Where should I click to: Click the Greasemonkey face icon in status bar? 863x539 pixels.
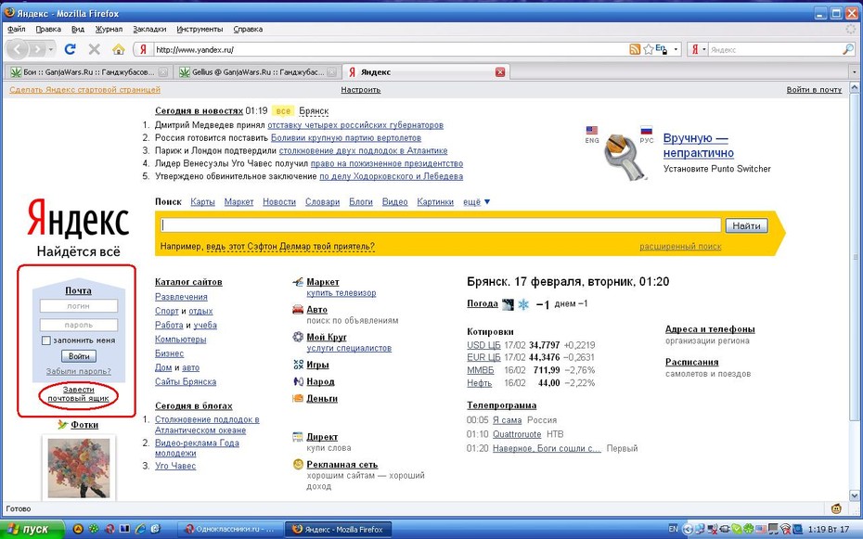click(x=837, y=508)
